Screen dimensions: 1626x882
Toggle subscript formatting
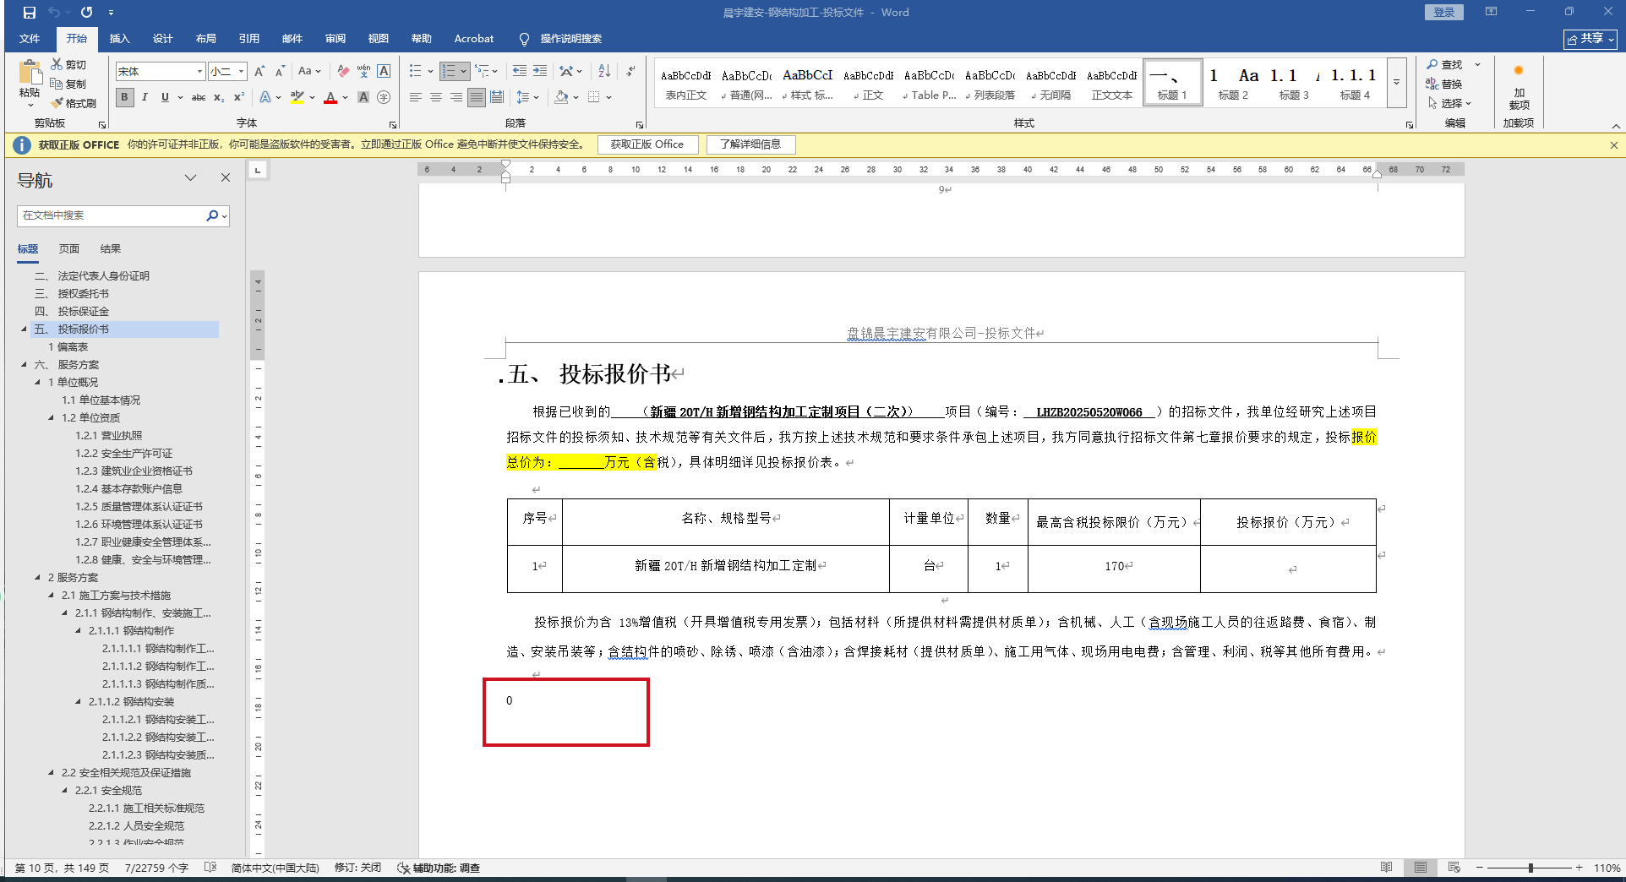[x=219, y=97]
